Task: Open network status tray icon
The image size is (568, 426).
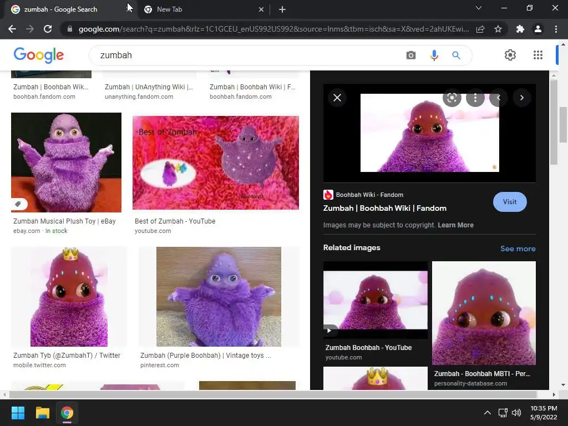Action: pyautogui.click(x=503, y=413)
